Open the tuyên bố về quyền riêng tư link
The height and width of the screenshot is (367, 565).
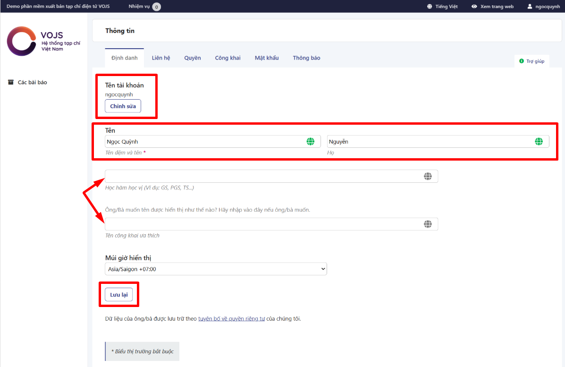click(x=231, y=319)
